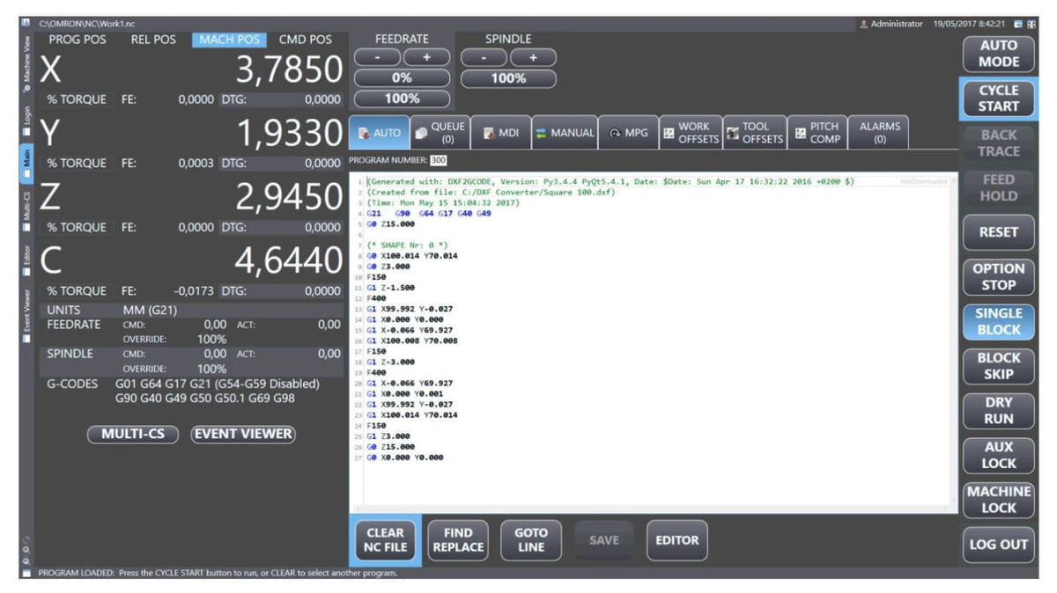Open the ALARMS (0) tab
The width and height of the screenshot is (1057, 593).
(878, 133)
